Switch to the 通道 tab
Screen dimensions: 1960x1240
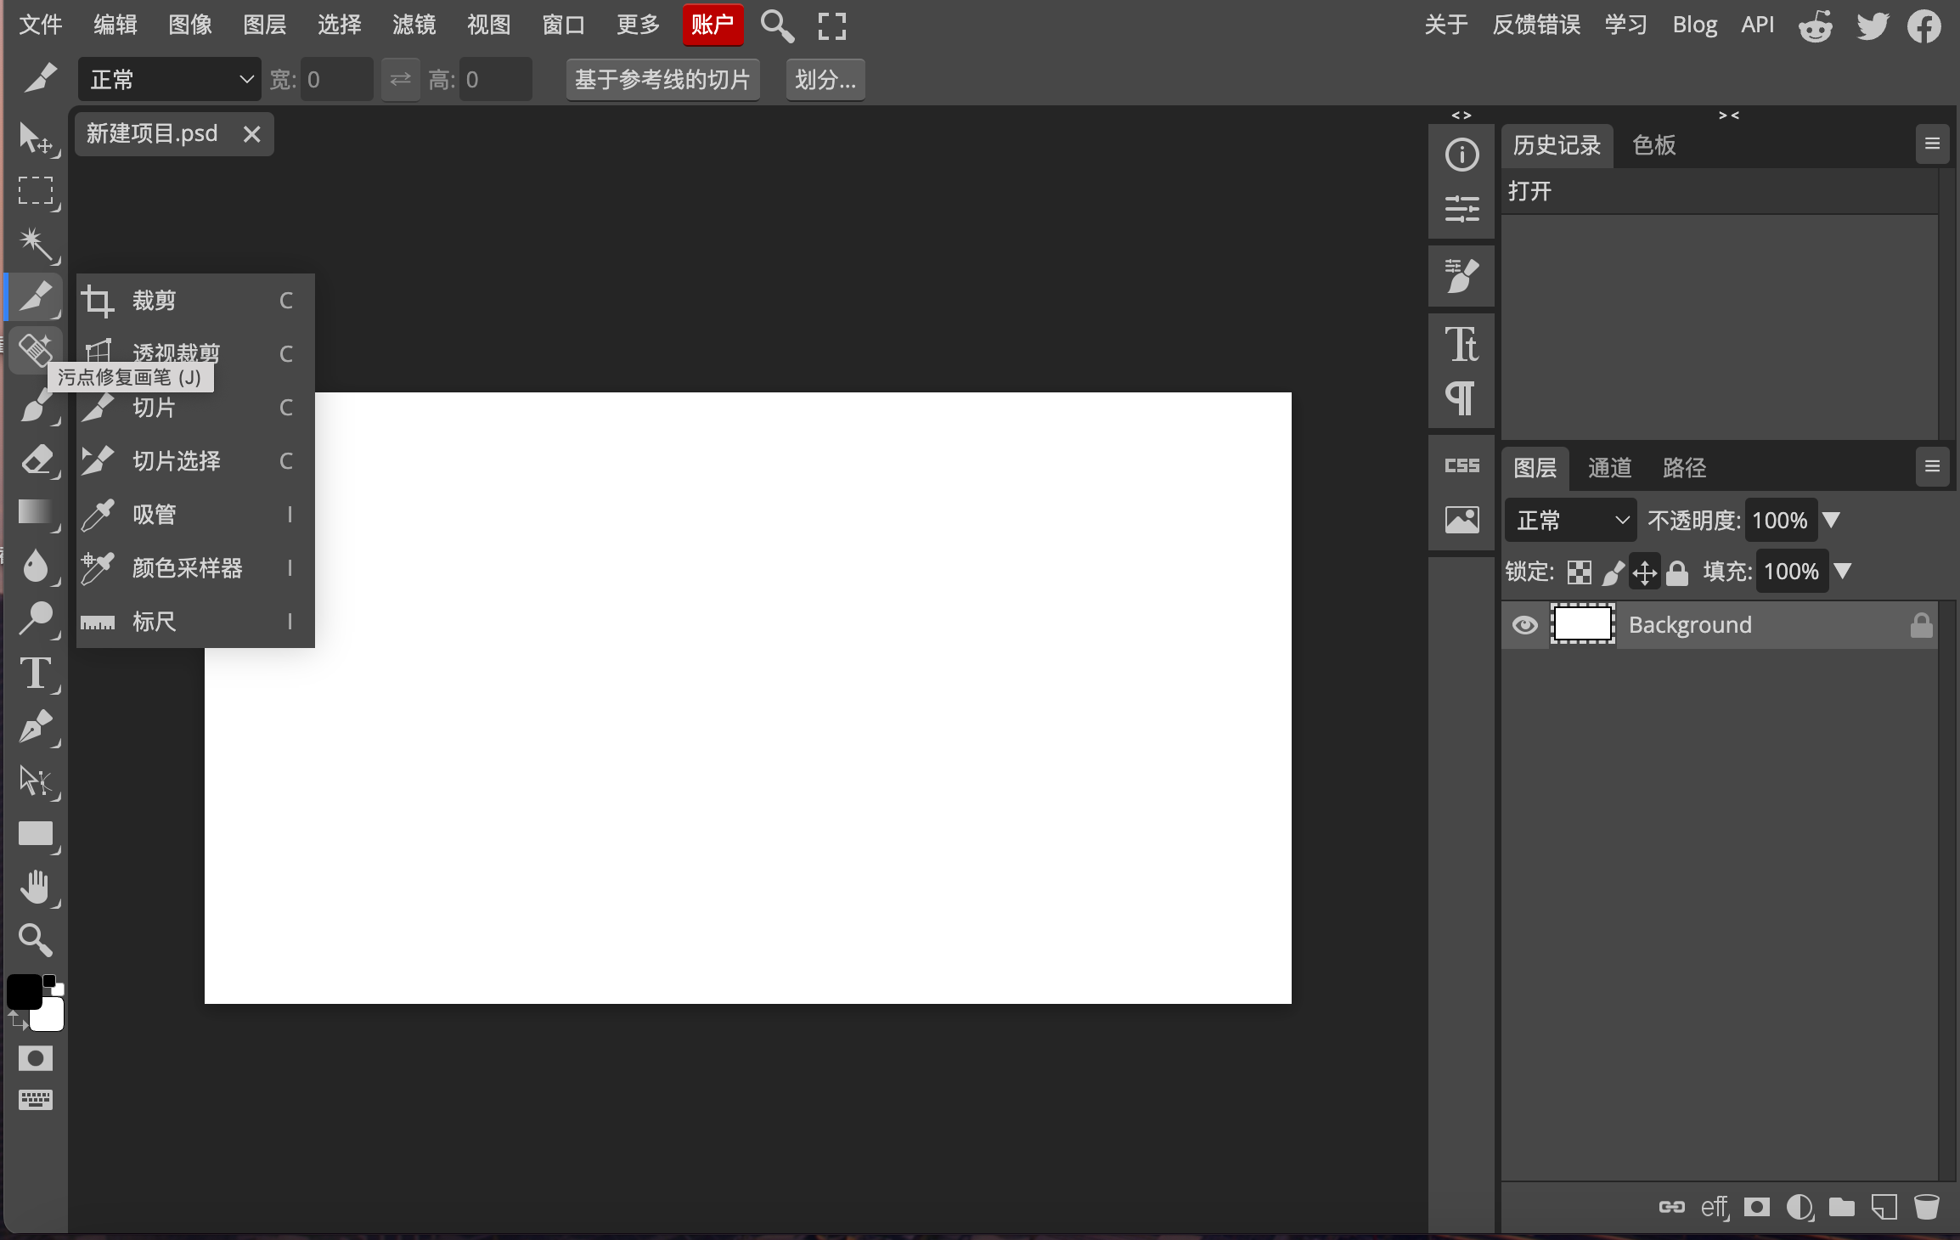point(1610,468)
